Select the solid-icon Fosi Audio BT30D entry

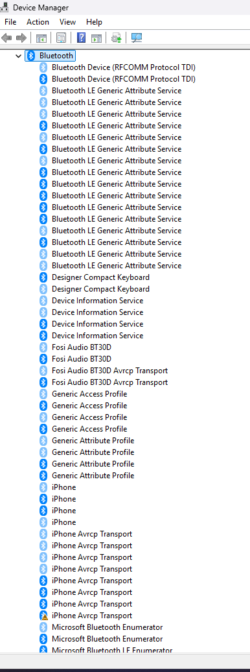(82, 359)
